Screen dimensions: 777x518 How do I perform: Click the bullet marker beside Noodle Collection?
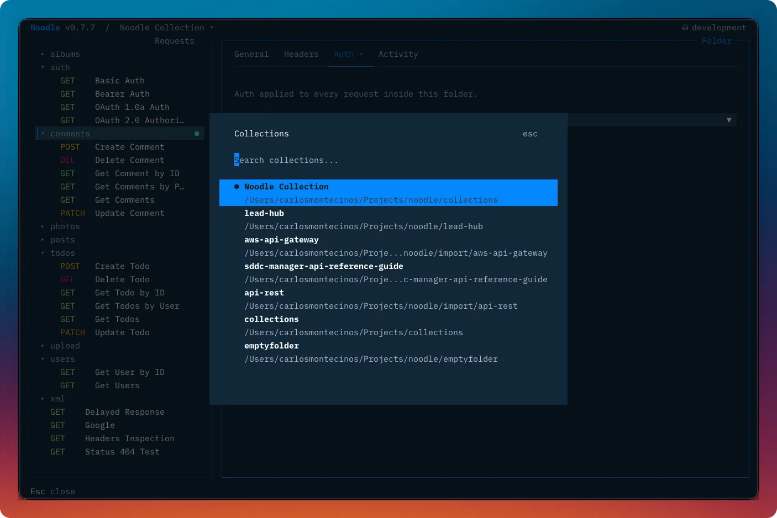[x=237, y=187]
